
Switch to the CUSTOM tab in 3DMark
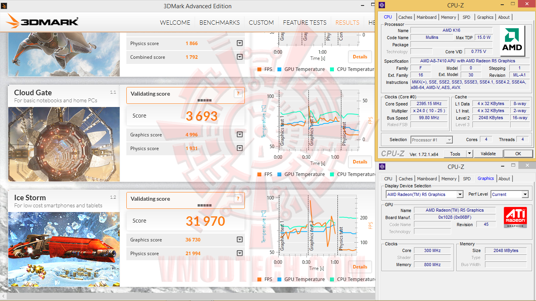(x=261, y=23)
